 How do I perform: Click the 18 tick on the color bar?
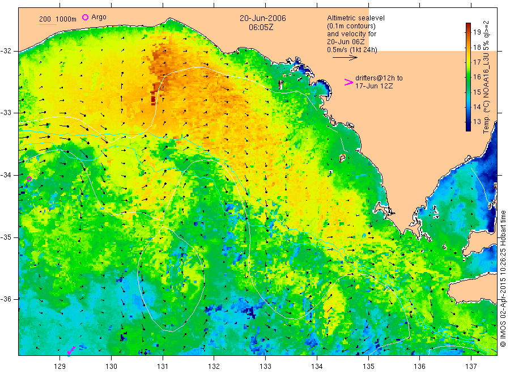click(477, 47)
